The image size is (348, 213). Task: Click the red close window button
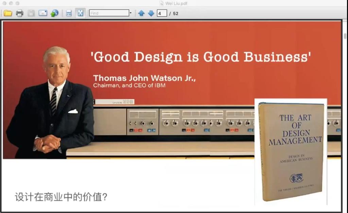pyautogui.click(x=4, y=3)
